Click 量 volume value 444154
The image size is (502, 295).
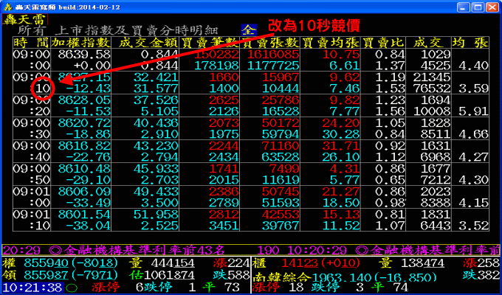173,263
